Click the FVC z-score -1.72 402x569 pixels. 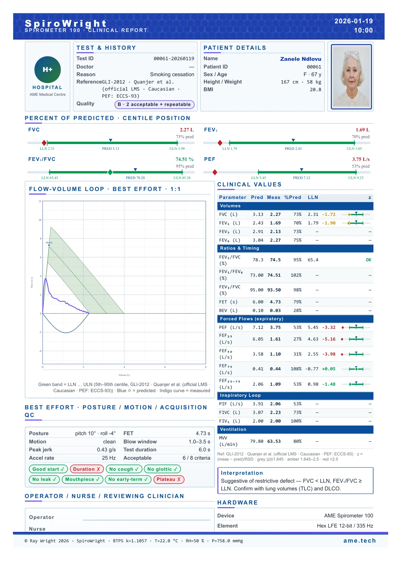tap(329, 215)
